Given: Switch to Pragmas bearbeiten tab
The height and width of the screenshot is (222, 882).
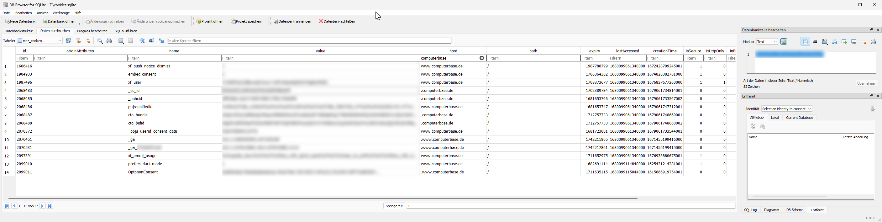Looking at the screenshot, I should [x=92, y=31].
